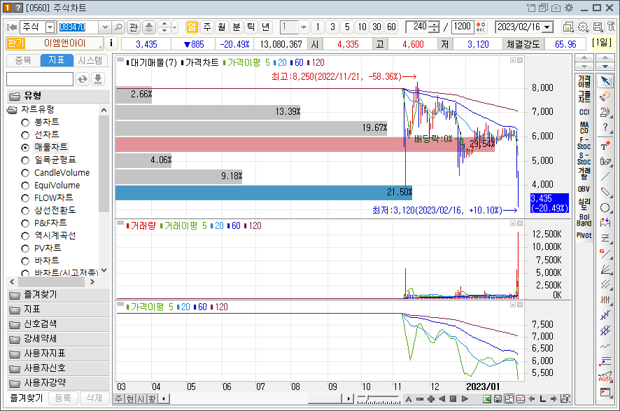620x411 pixels.
Task: Open the question mark help tool
Action: pos(605,127)
